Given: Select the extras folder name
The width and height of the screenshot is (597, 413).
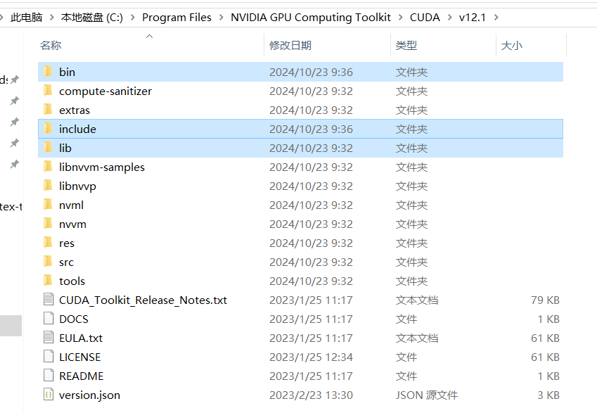Looking at the screenshot, I should [75, 110].
